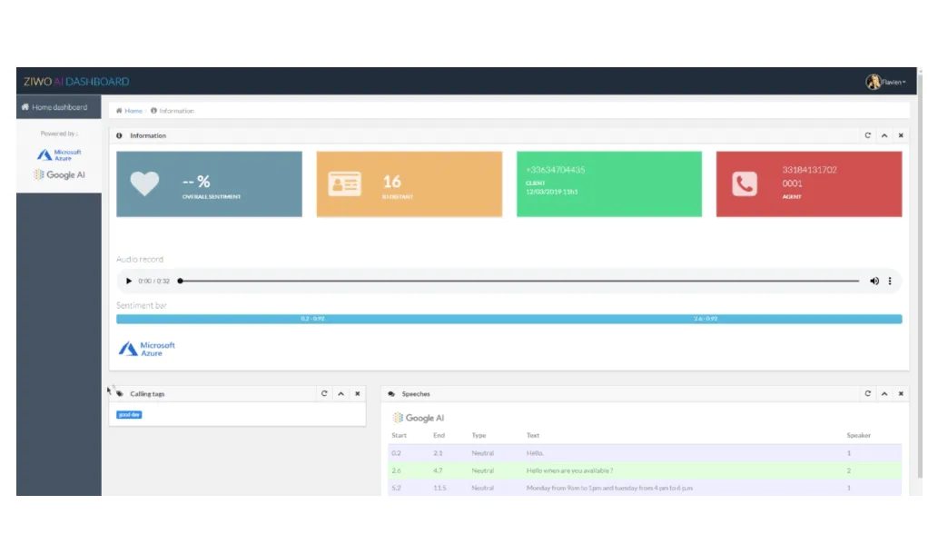The height and width of the screenshot is (534, 928).
Task: Refresh the Information panel
Action: click(x=868, y=135)
